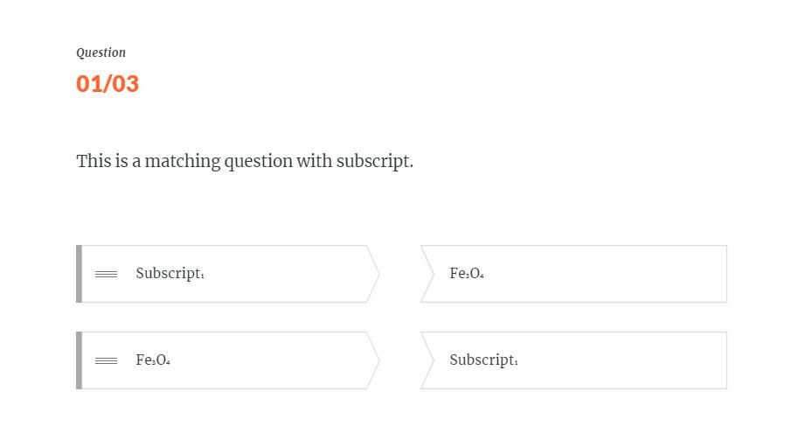Click the word 'matching' in the prompt
Viewport: 791px width, 433px height.
(182, 161)
